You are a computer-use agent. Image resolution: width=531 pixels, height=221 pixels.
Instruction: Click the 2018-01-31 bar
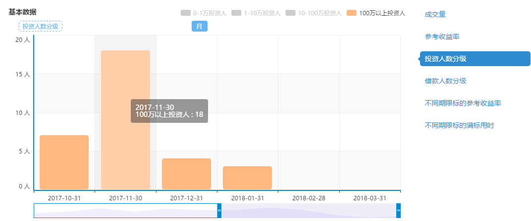(247, 178)
